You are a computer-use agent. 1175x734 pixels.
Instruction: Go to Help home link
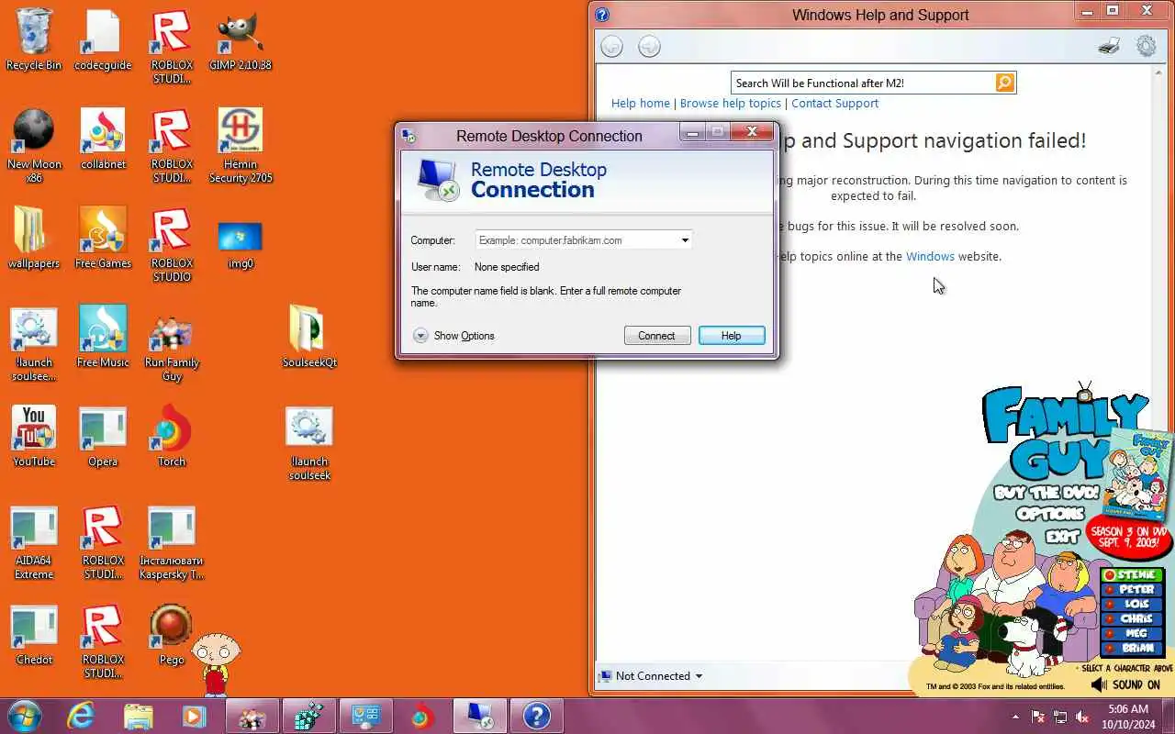(641, 104)
